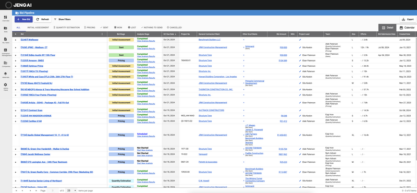Viewport: 417px width, 193px height.
Task: Edit project lead pencil on Amazon-SMD2 row
Action: pyautogui.click(x=300, y=61)
